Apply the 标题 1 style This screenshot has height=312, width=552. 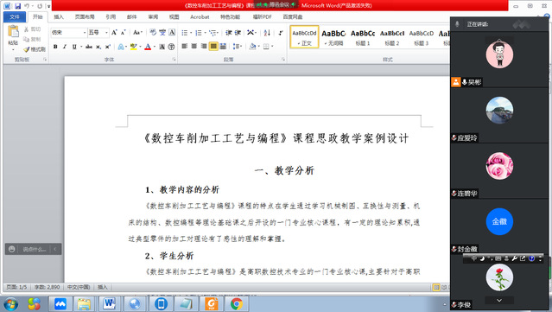[x=363, y=37]
